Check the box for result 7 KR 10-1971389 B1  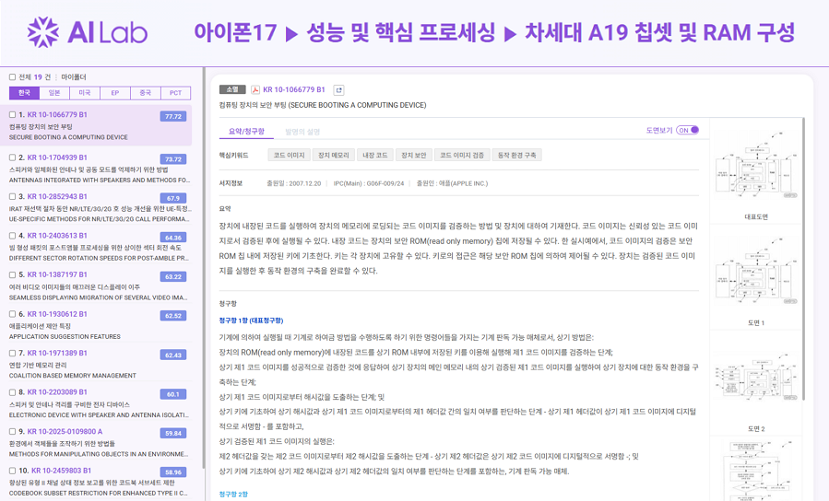point(12,353)
